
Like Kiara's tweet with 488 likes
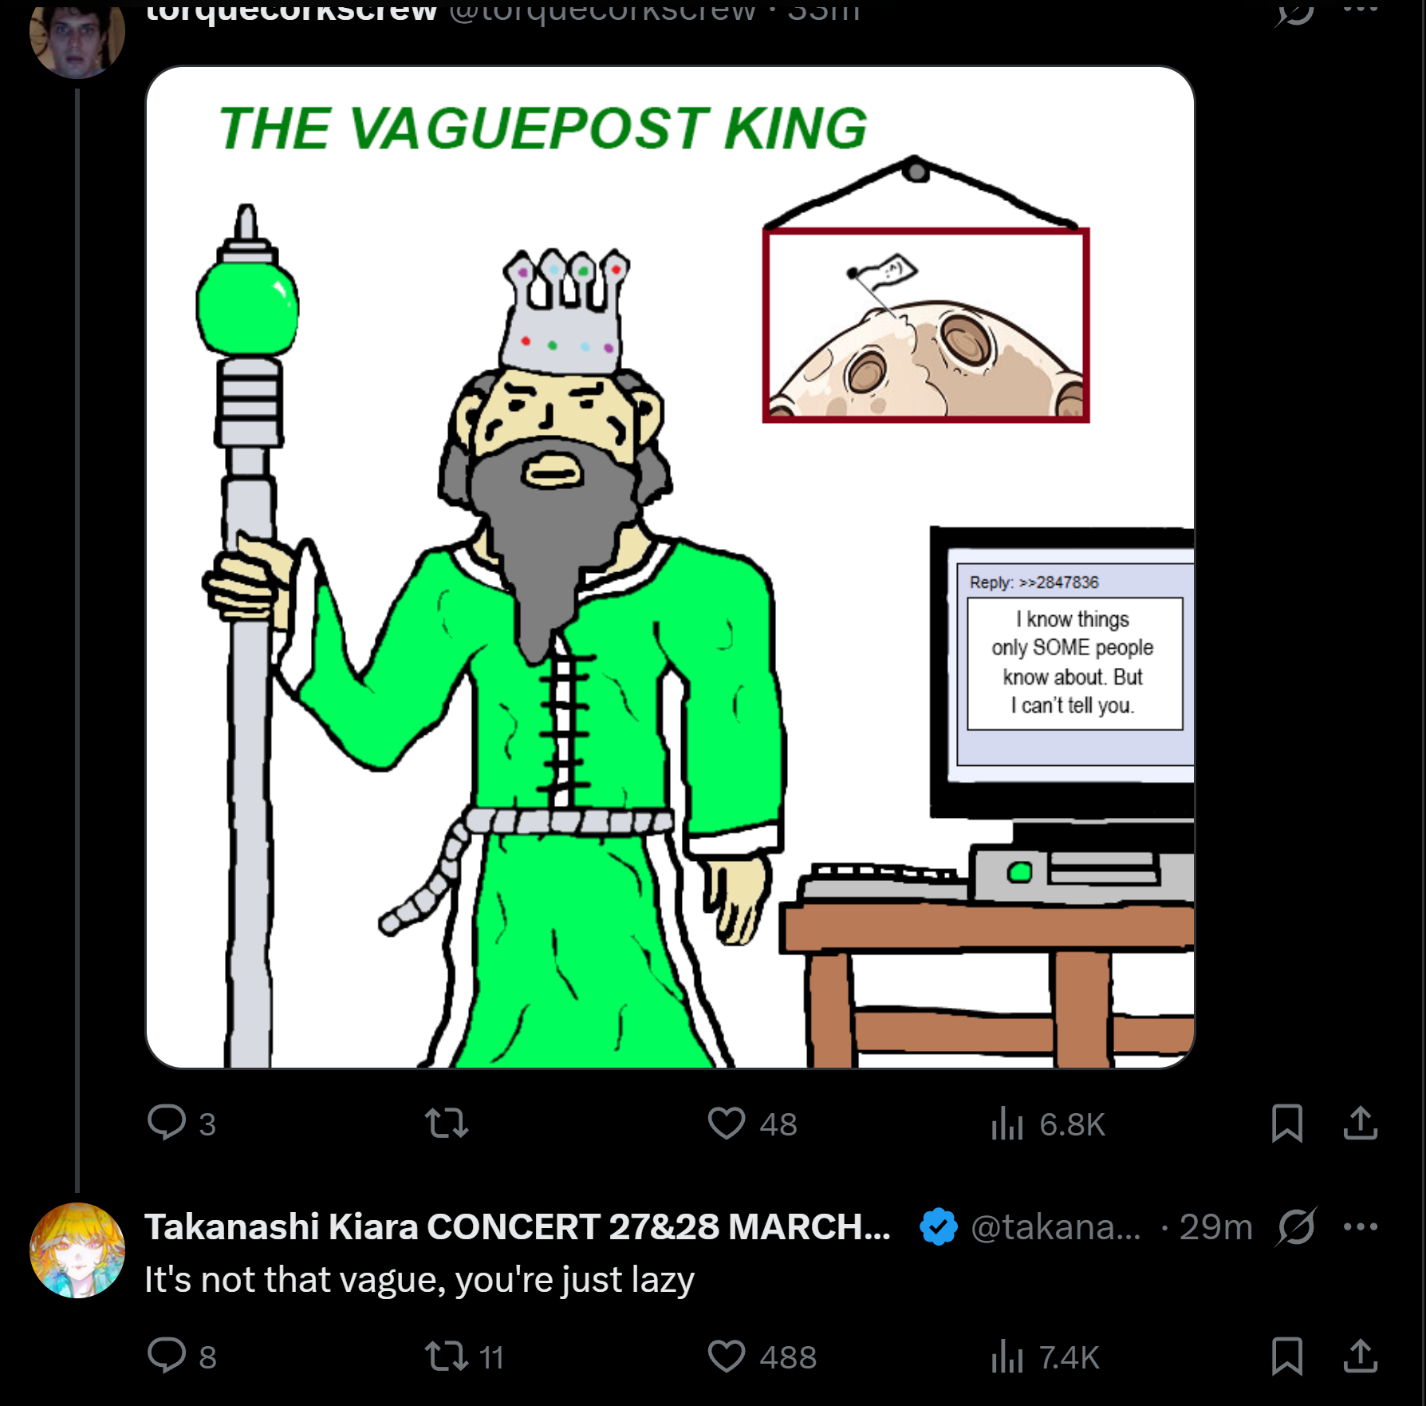tap(762, 1357)
